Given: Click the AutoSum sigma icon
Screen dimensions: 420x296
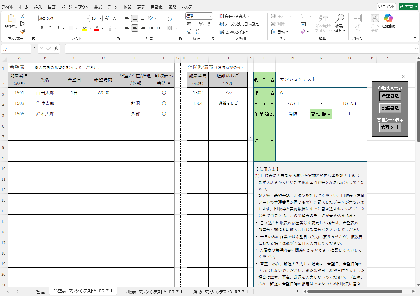Looking at the screenshot, I should coord(303,16).
